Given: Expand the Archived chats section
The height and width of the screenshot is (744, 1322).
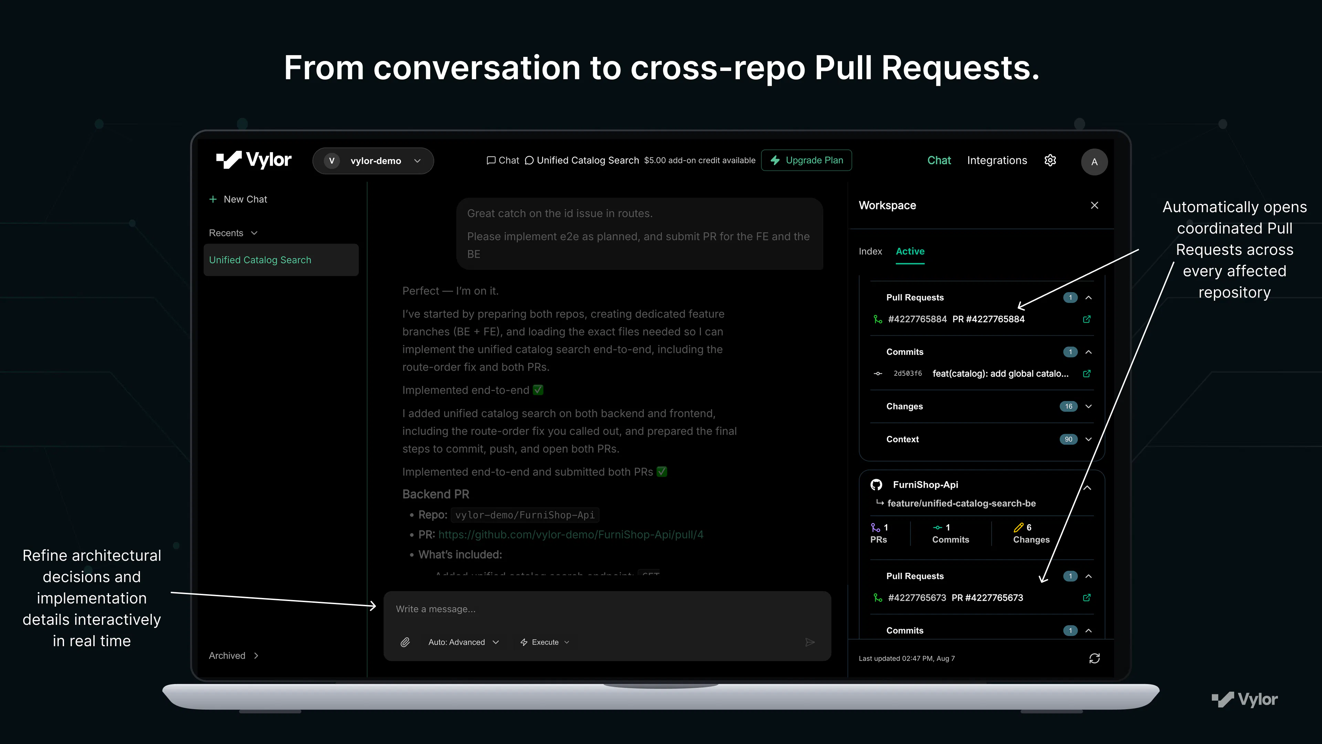Looking at the screenshot, I should click(x=233, y=656).
